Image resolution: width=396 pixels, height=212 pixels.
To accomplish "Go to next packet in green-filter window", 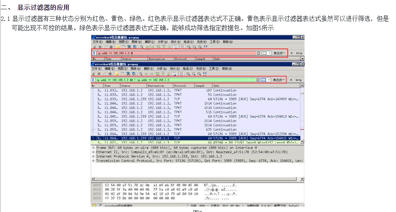I will [152, 74].
